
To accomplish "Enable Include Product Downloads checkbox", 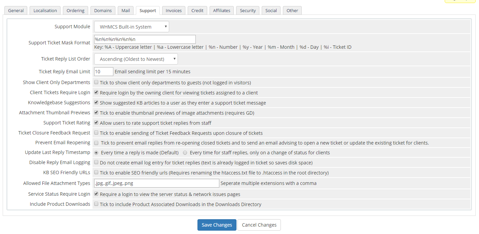I will pos(97,204).
